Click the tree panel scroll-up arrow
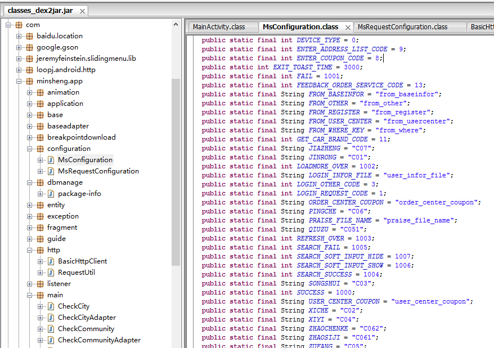Image resolution: width=494 pixels, height=348 pixels. 176,25
